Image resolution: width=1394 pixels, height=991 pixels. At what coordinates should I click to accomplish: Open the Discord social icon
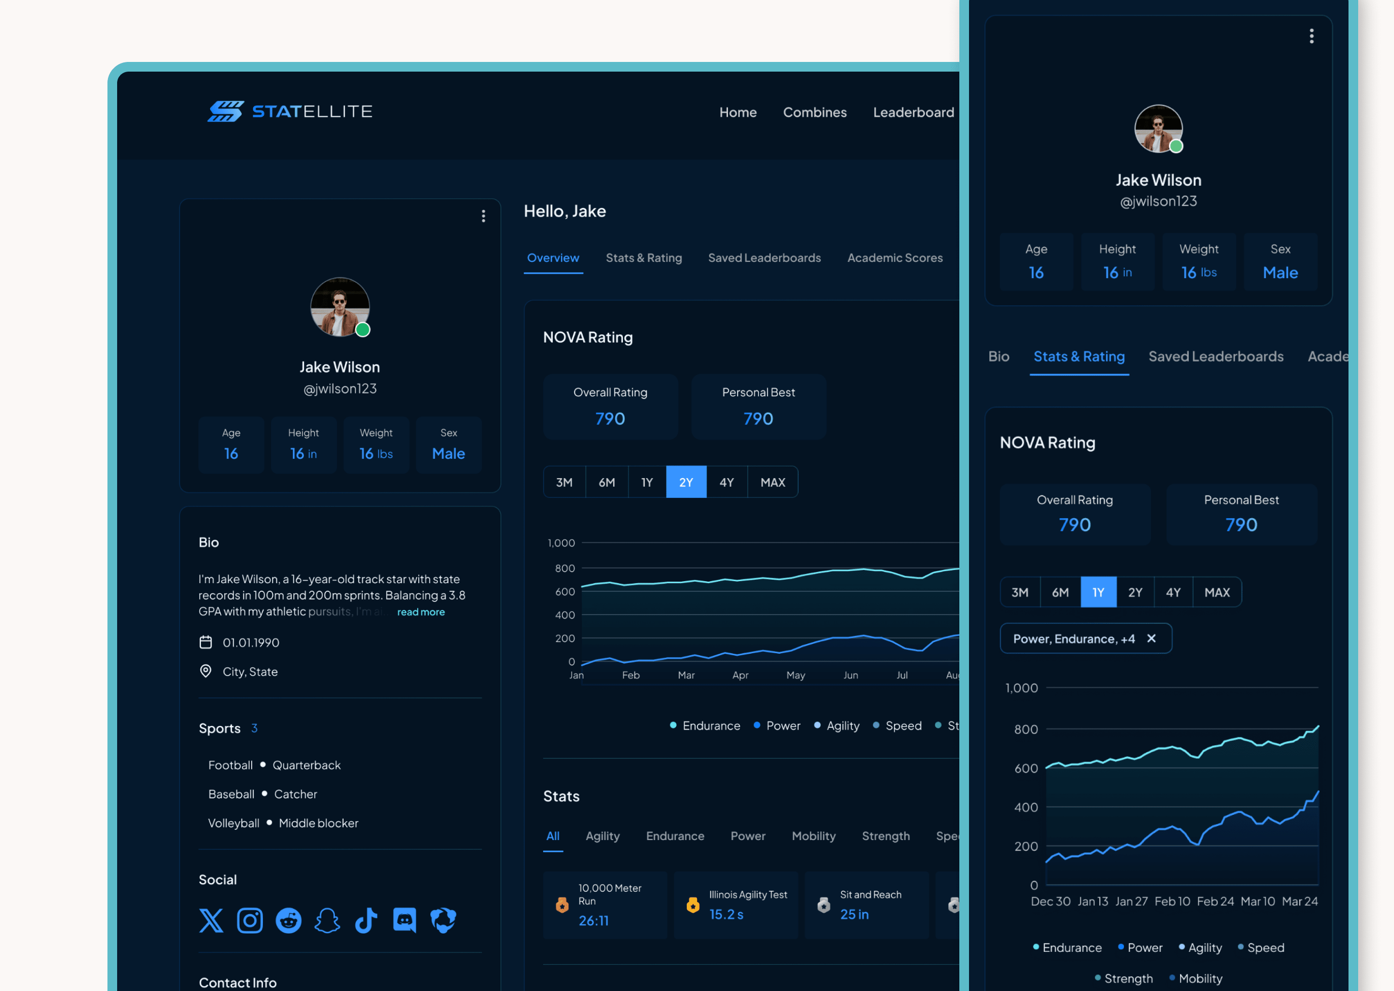[x=405, y=920]
